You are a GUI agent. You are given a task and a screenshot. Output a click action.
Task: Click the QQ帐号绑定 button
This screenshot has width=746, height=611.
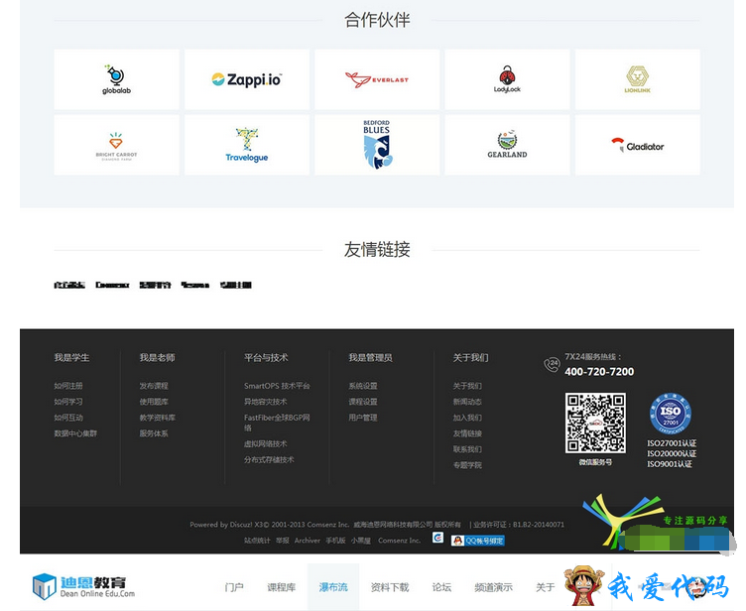pos(478,541)
